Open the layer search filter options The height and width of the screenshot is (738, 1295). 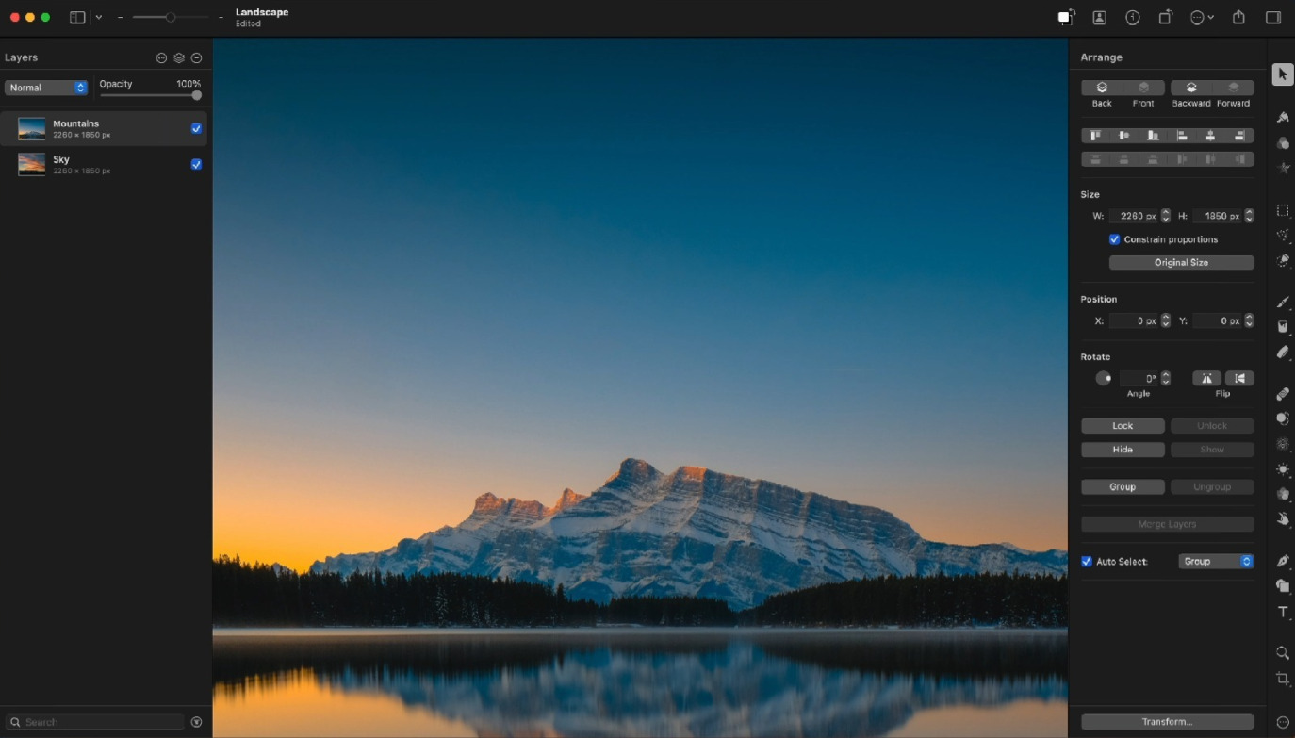pyautogui.click(x=196, y=722)
